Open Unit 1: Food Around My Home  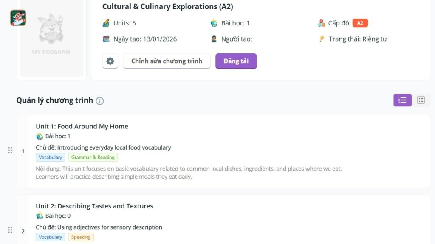pyautogui.click(x=82, y=126)
